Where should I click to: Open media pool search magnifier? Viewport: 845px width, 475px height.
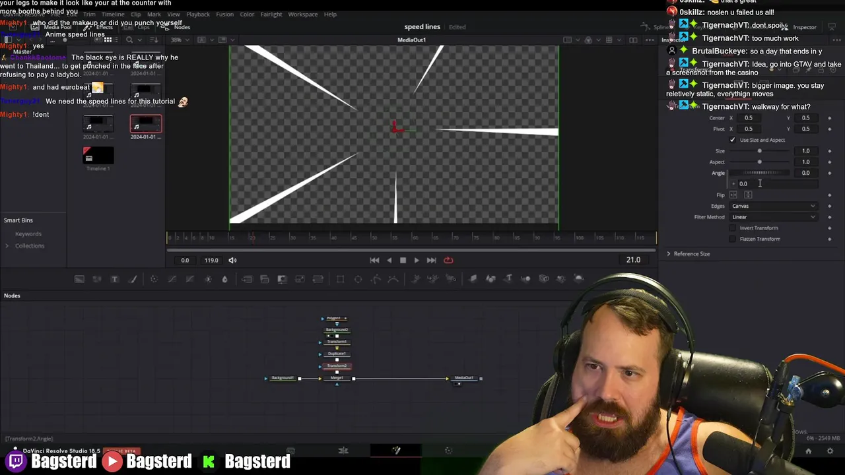129,40
